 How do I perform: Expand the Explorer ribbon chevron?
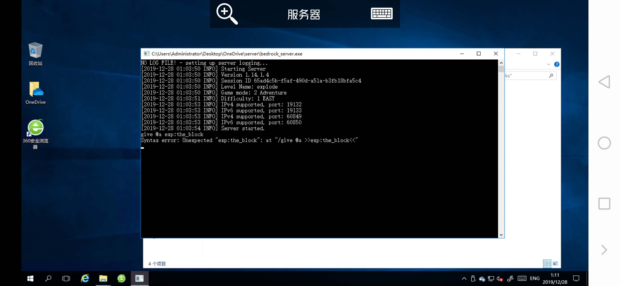[548, 64]
